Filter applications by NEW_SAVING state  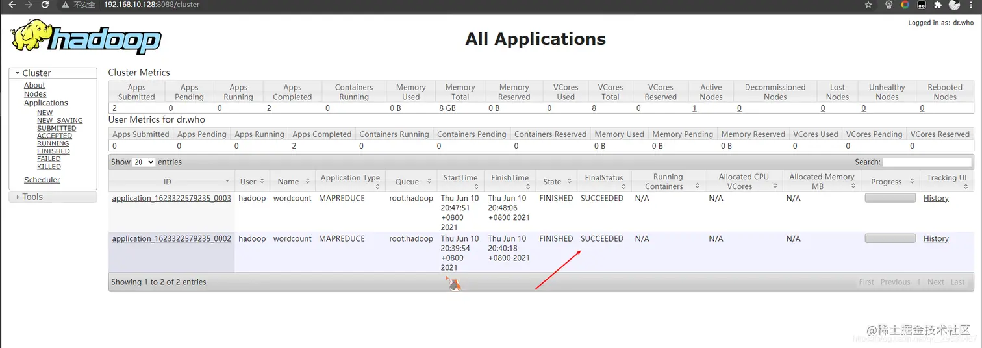pyautogui.click(x=60, y=120)
